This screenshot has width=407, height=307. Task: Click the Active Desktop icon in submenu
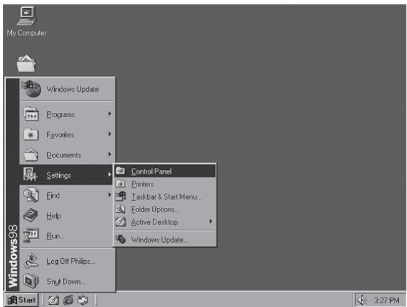[x=121, y=222]
